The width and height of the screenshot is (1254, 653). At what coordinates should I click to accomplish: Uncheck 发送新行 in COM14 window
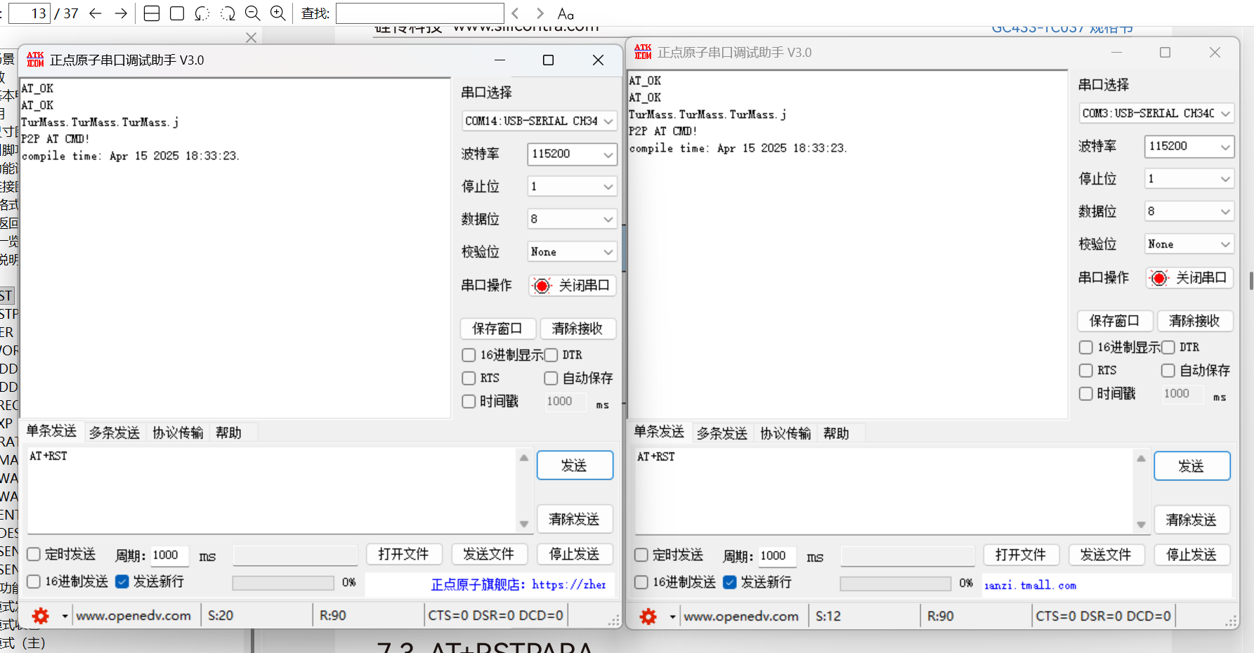pyautogui.click(x=122, y=581)
